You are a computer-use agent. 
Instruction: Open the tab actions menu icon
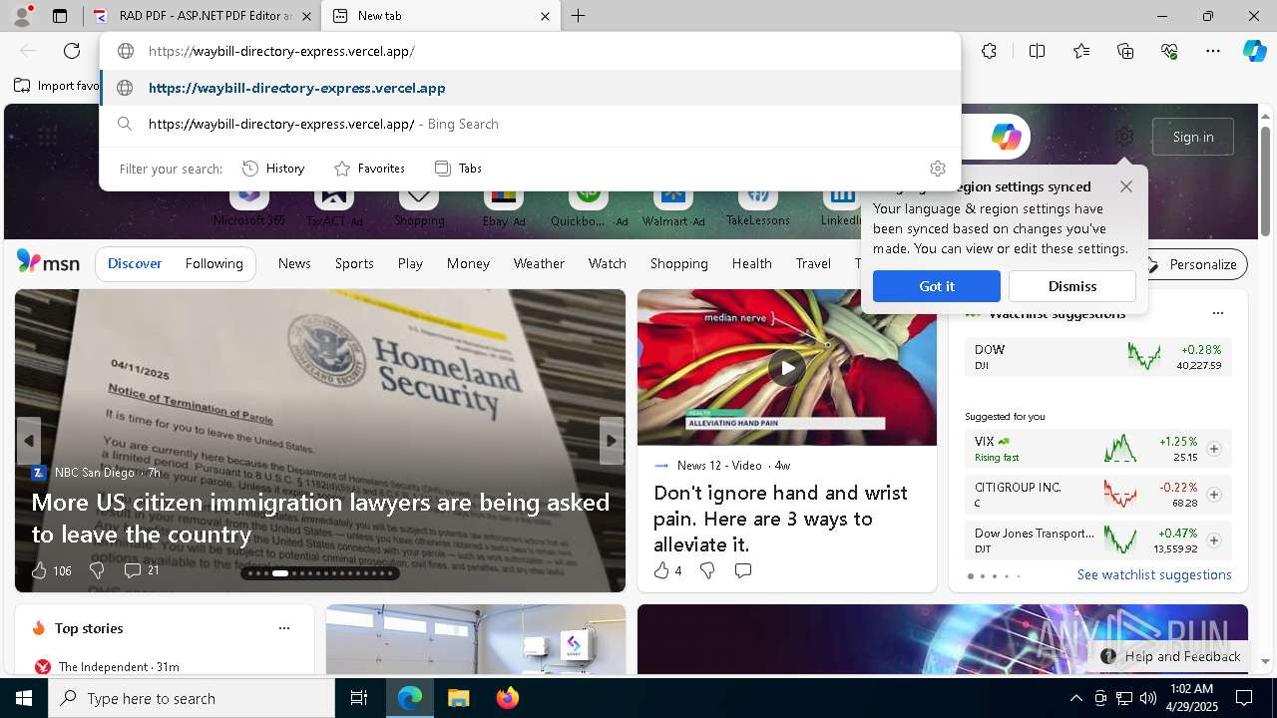click(60, 16)
